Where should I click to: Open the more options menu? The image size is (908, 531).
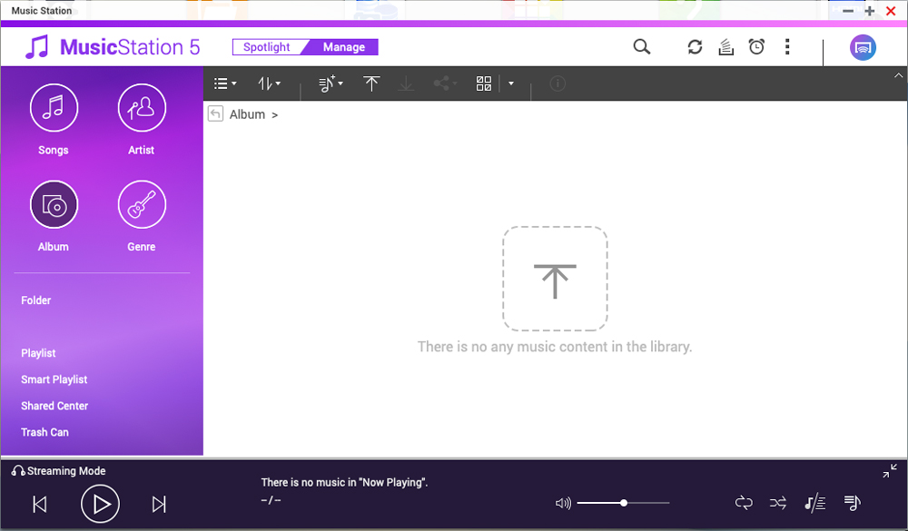coord(787,47)
